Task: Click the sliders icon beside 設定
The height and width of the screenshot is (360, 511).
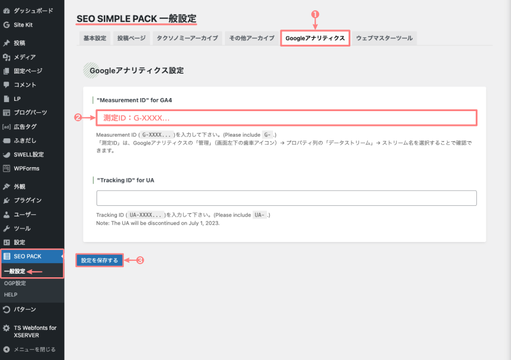Action: click(6, 243)
